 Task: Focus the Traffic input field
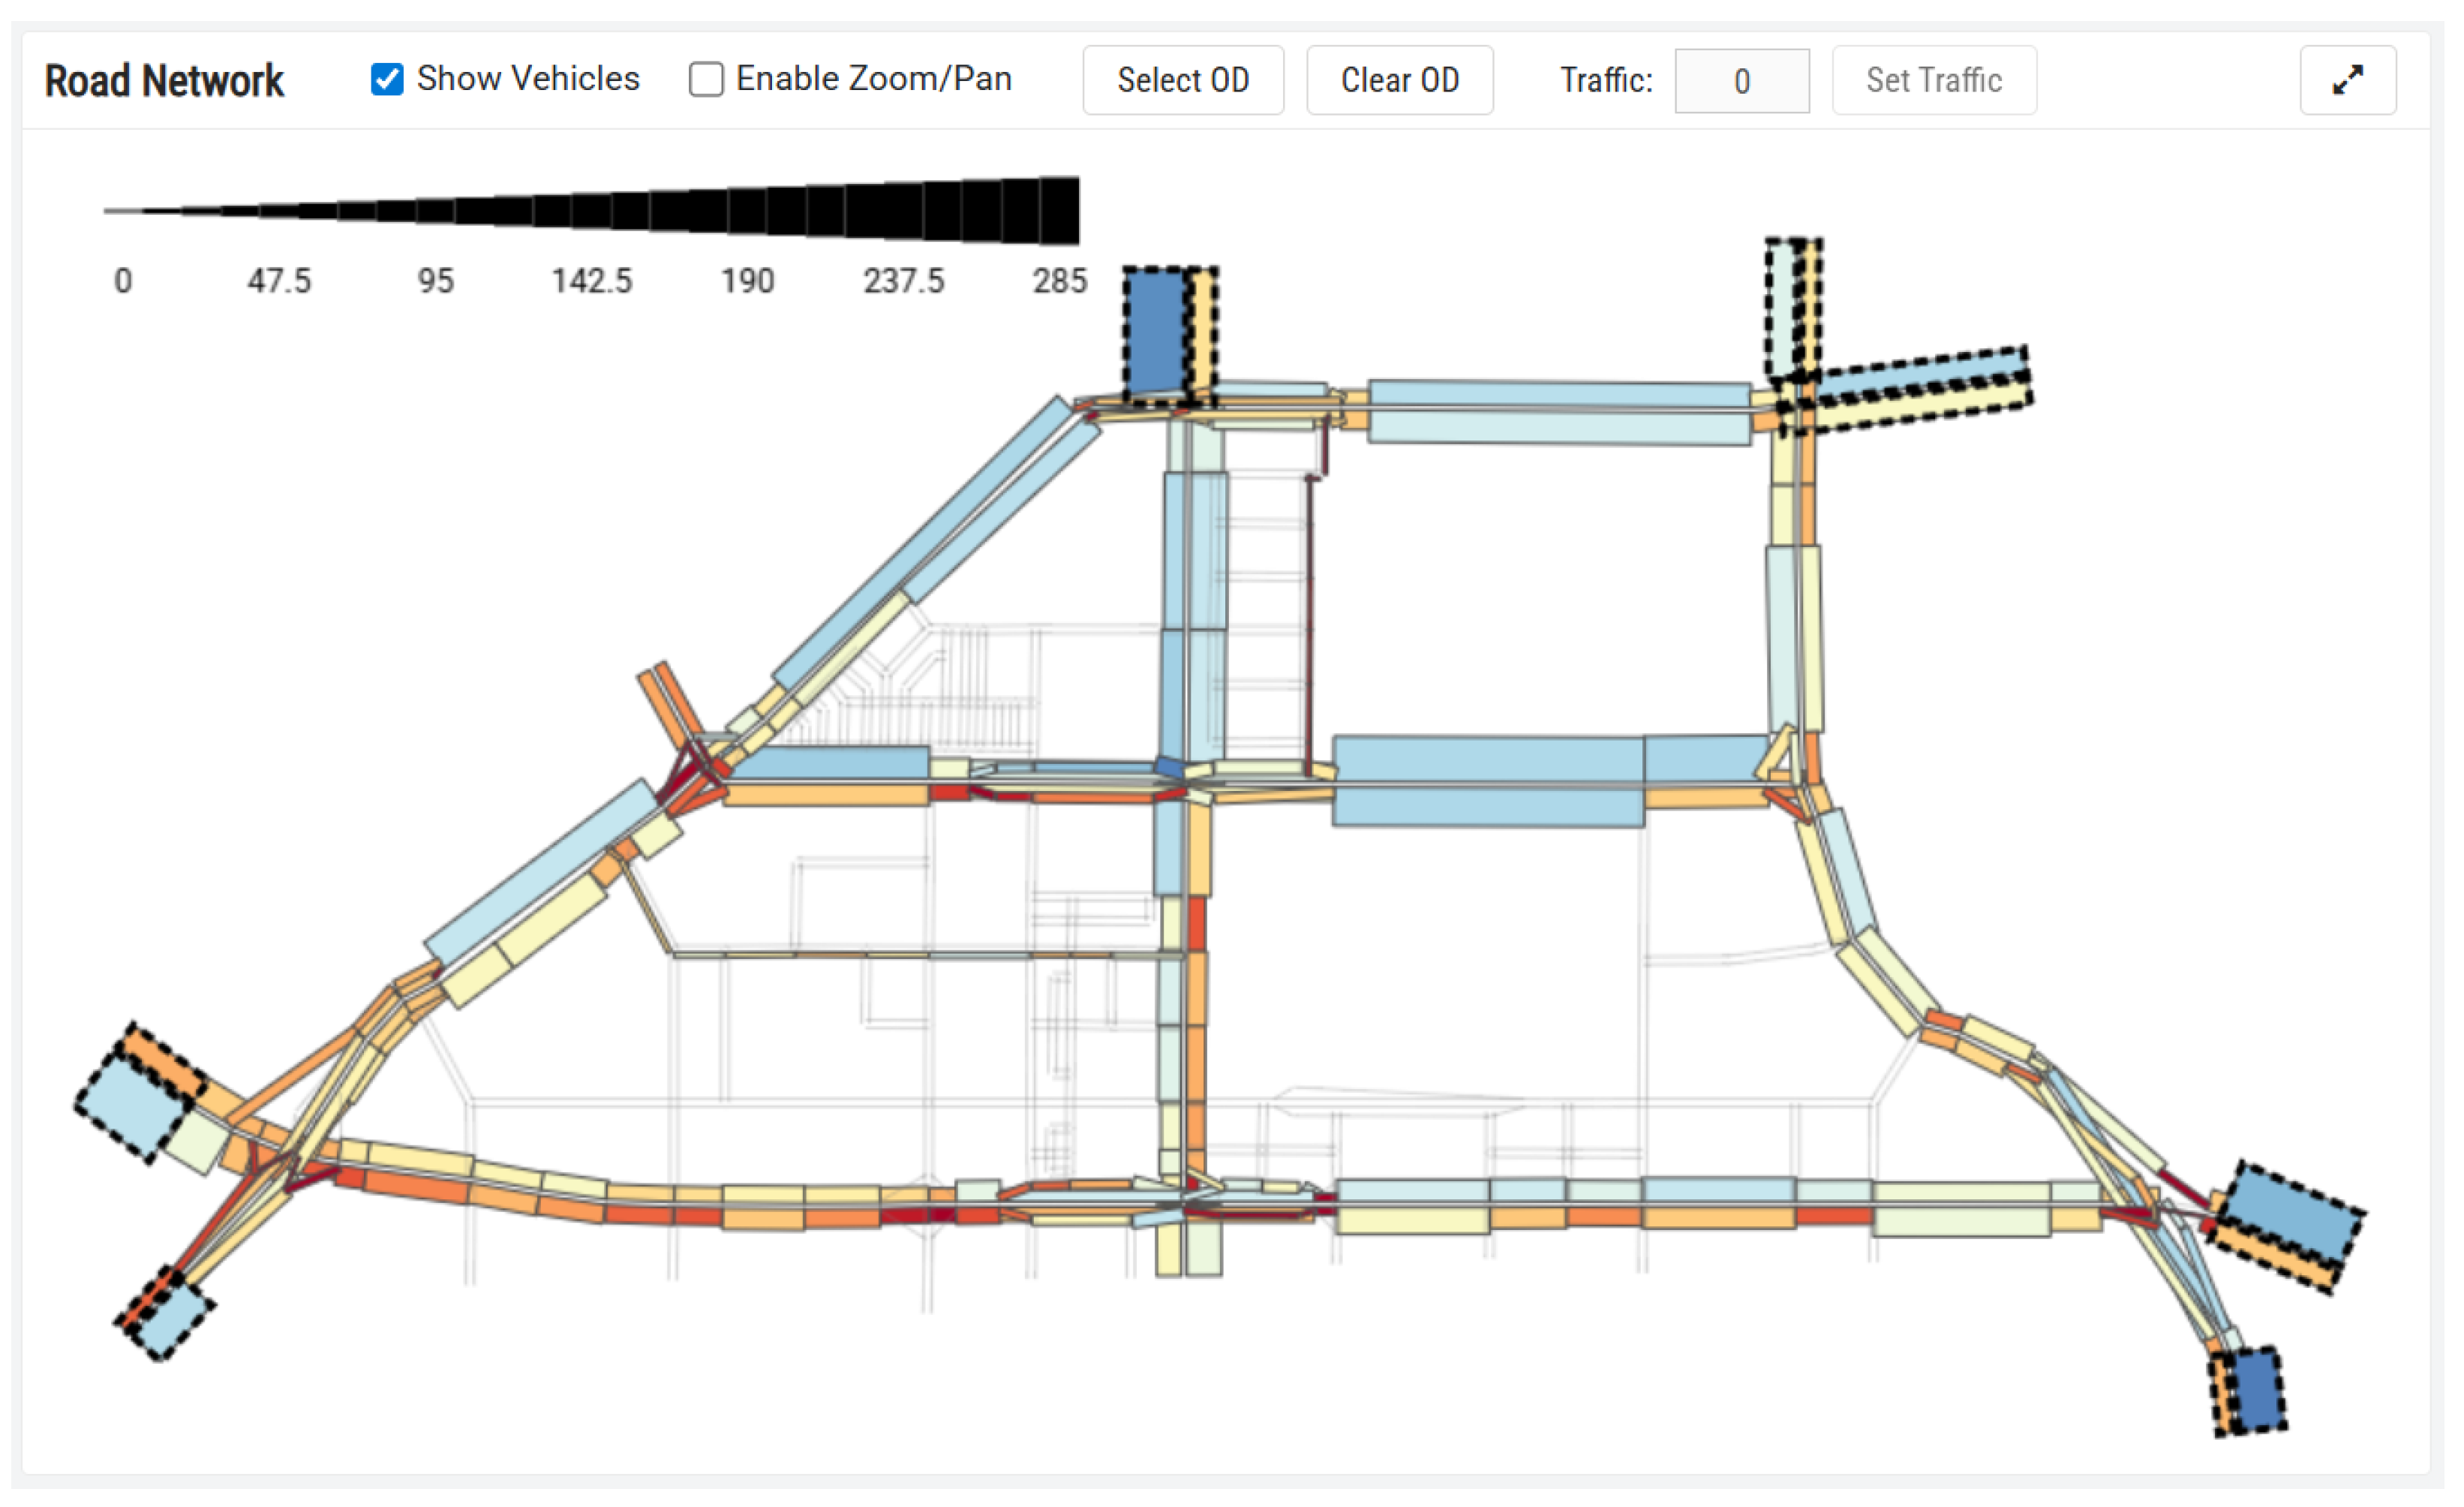pyautogui.click(x=1742, y=81)
